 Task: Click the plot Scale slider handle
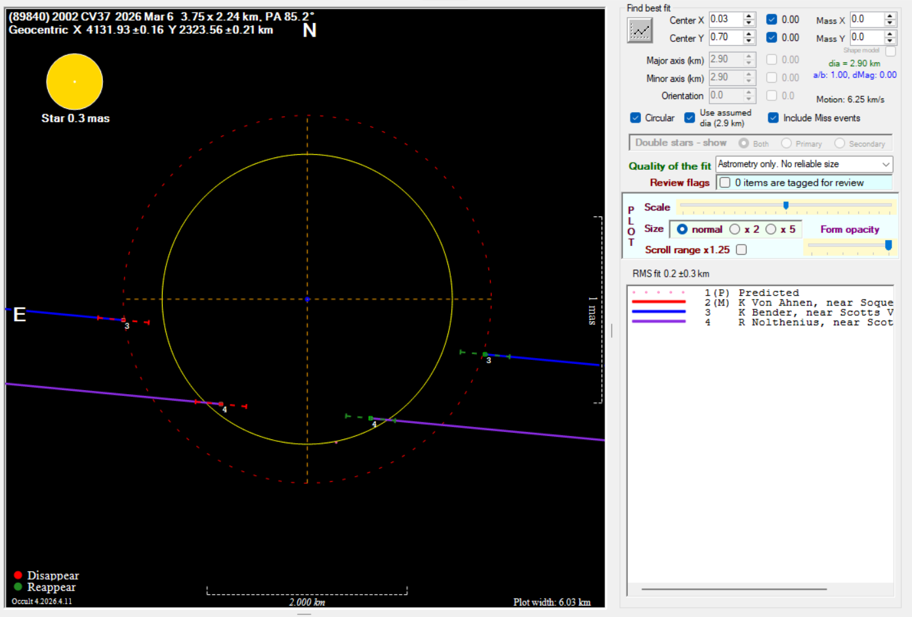pyautogui.click(x=786, y=206)
